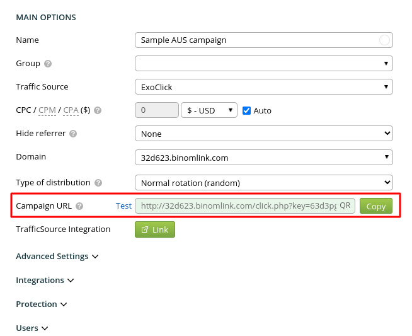This screenshot has height=336, width=412.
Task: Expand the Integrations section
Action: 45,280
